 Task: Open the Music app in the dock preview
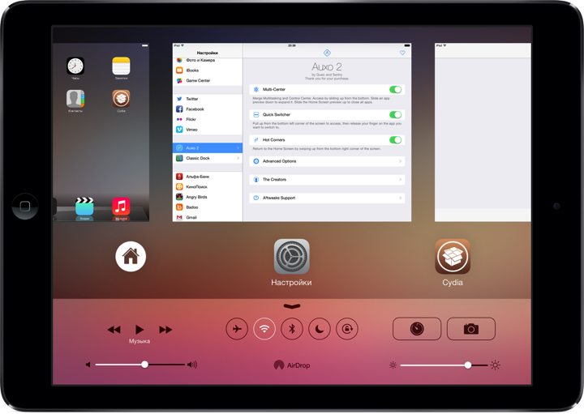(121, 207)
